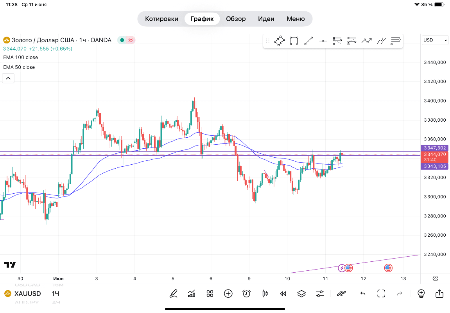Create a price alert with clock icon
450x313 pixels.
pyautogui.click(x=247, y=293)
